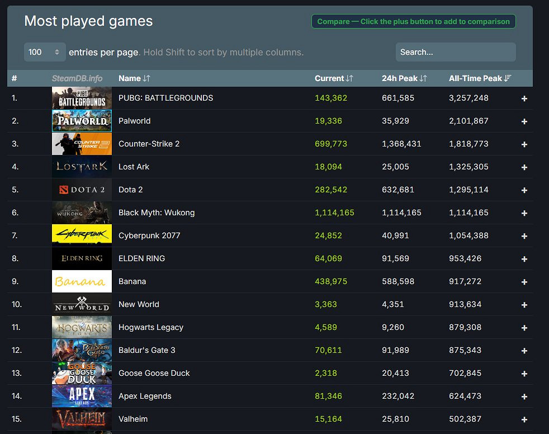
Task: Click the Goose Goose Duck thumbnail
Action: [82, 373]
